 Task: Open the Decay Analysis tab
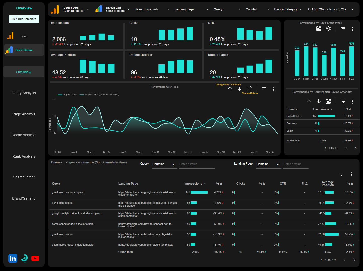point(24,135)
